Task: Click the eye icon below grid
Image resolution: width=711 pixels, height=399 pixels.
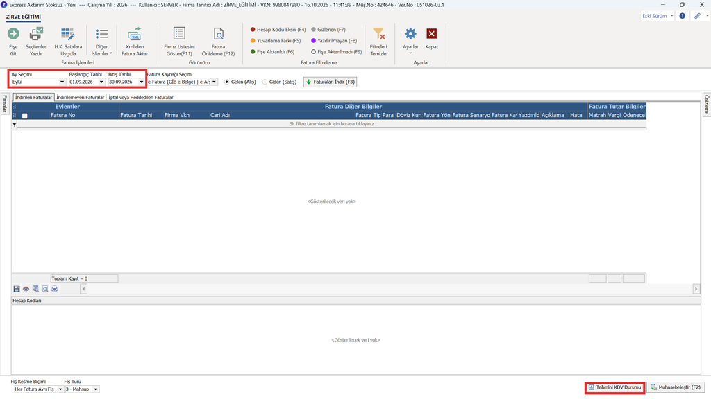Action: tap(26, 289)
